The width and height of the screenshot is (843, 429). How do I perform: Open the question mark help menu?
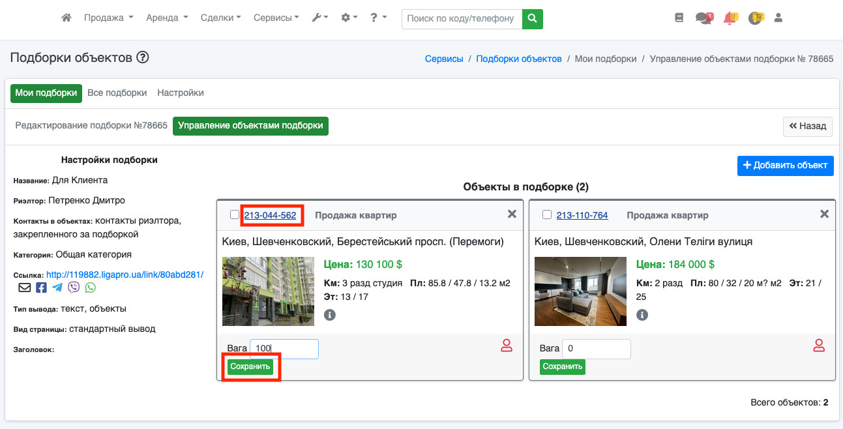coord(378,18)
